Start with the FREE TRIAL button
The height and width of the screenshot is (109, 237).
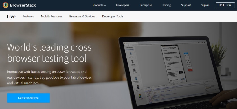225,5
